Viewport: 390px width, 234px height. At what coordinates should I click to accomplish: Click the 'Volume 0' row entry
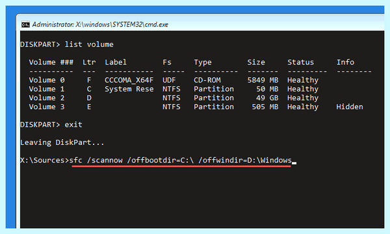click(47, 80)
